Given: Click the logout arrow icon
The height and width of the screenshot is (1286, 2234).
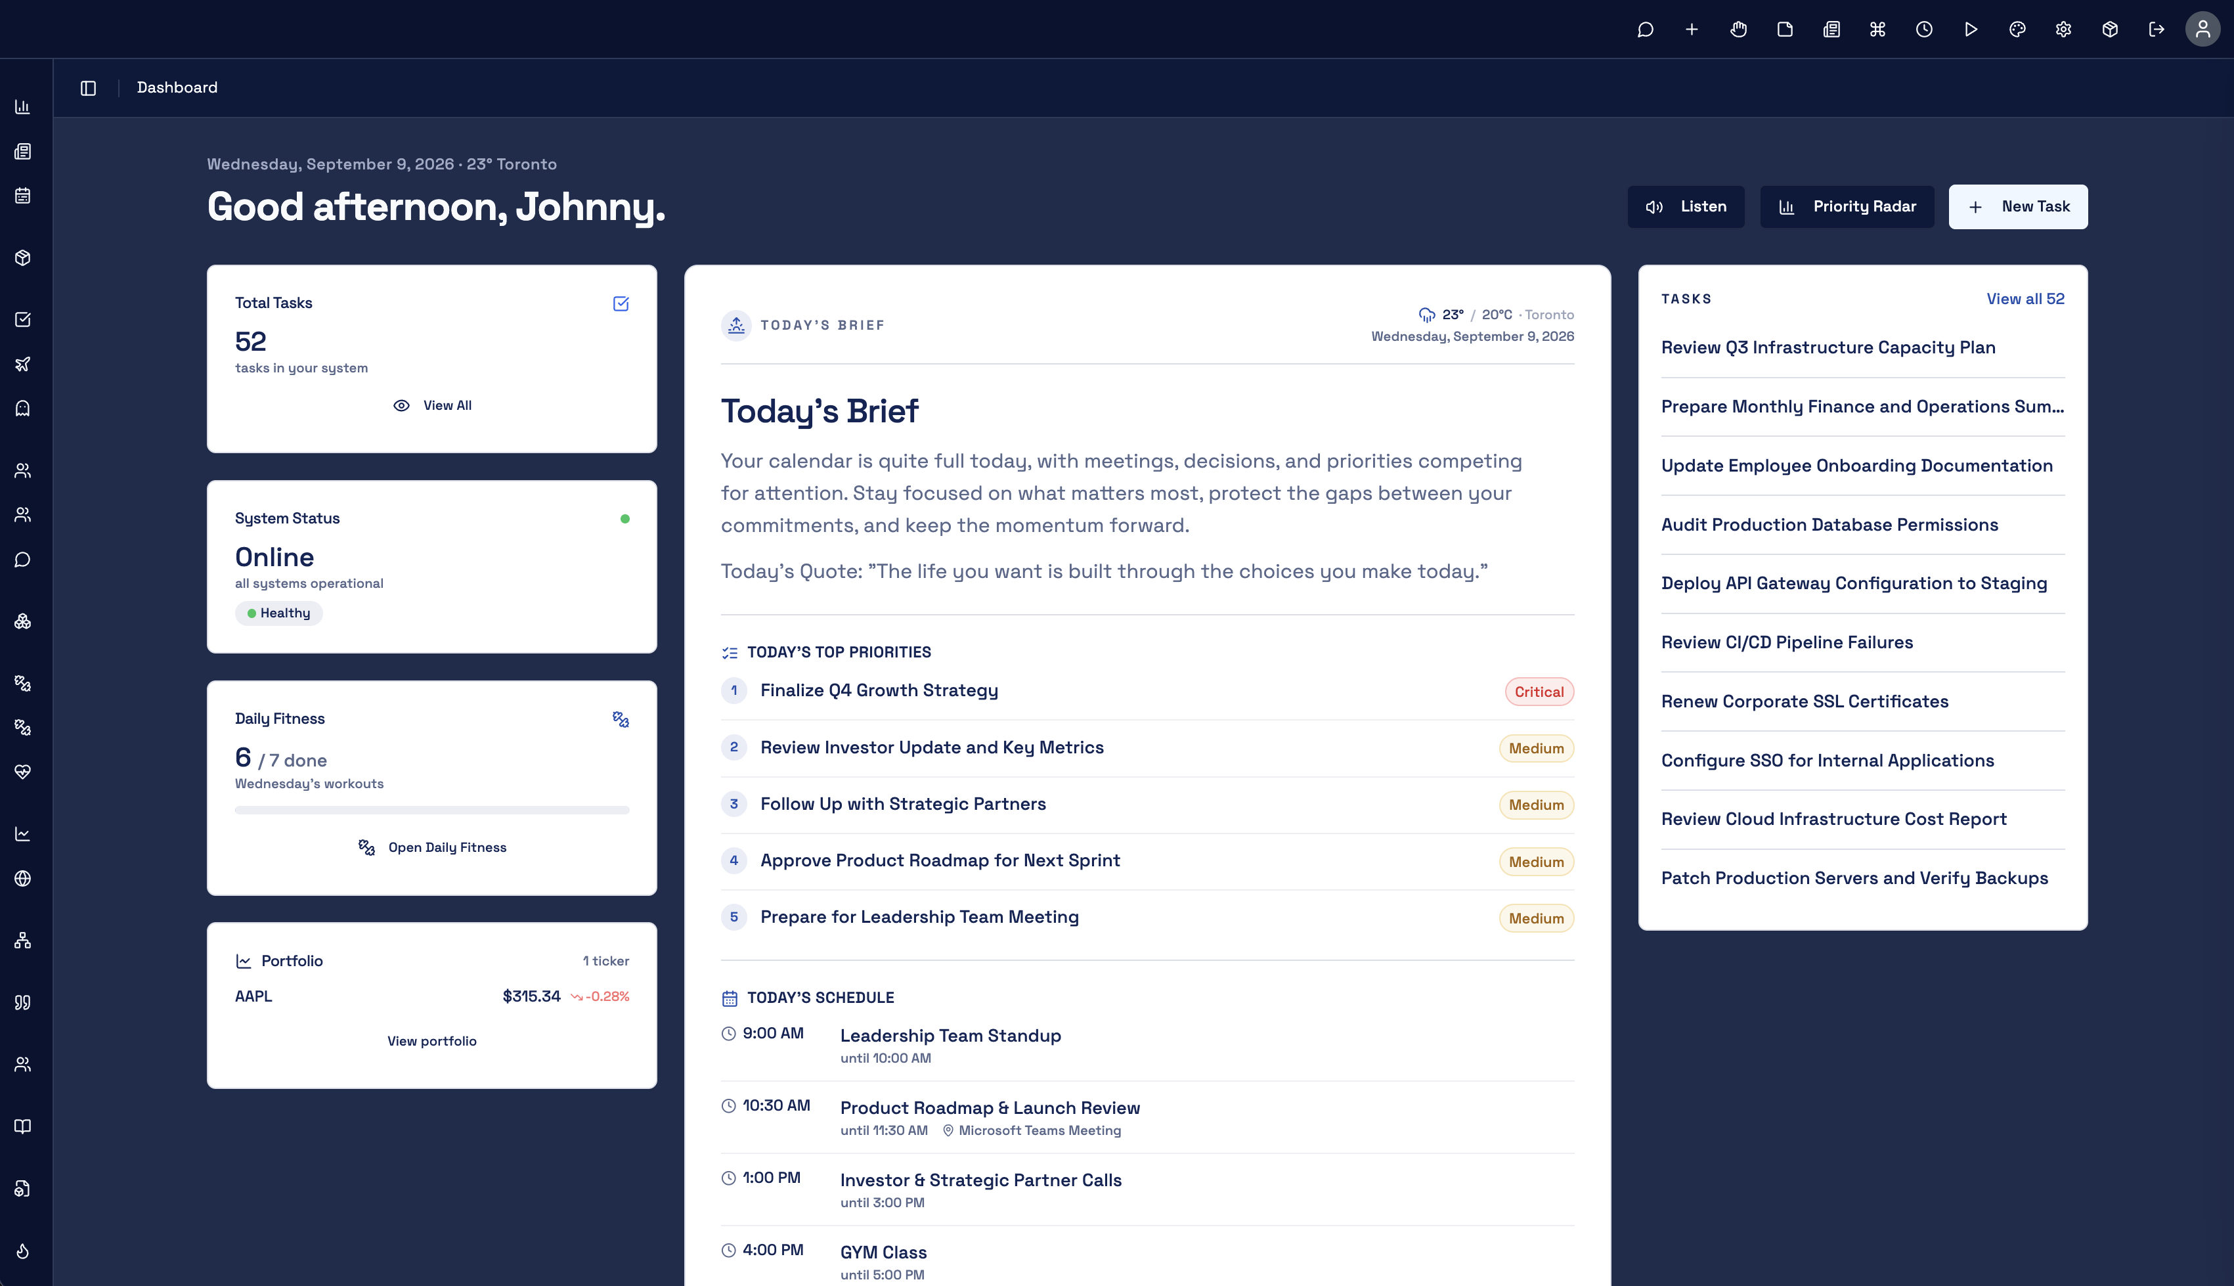Looking at the screenshot, I should click(x=2157, y=29).
